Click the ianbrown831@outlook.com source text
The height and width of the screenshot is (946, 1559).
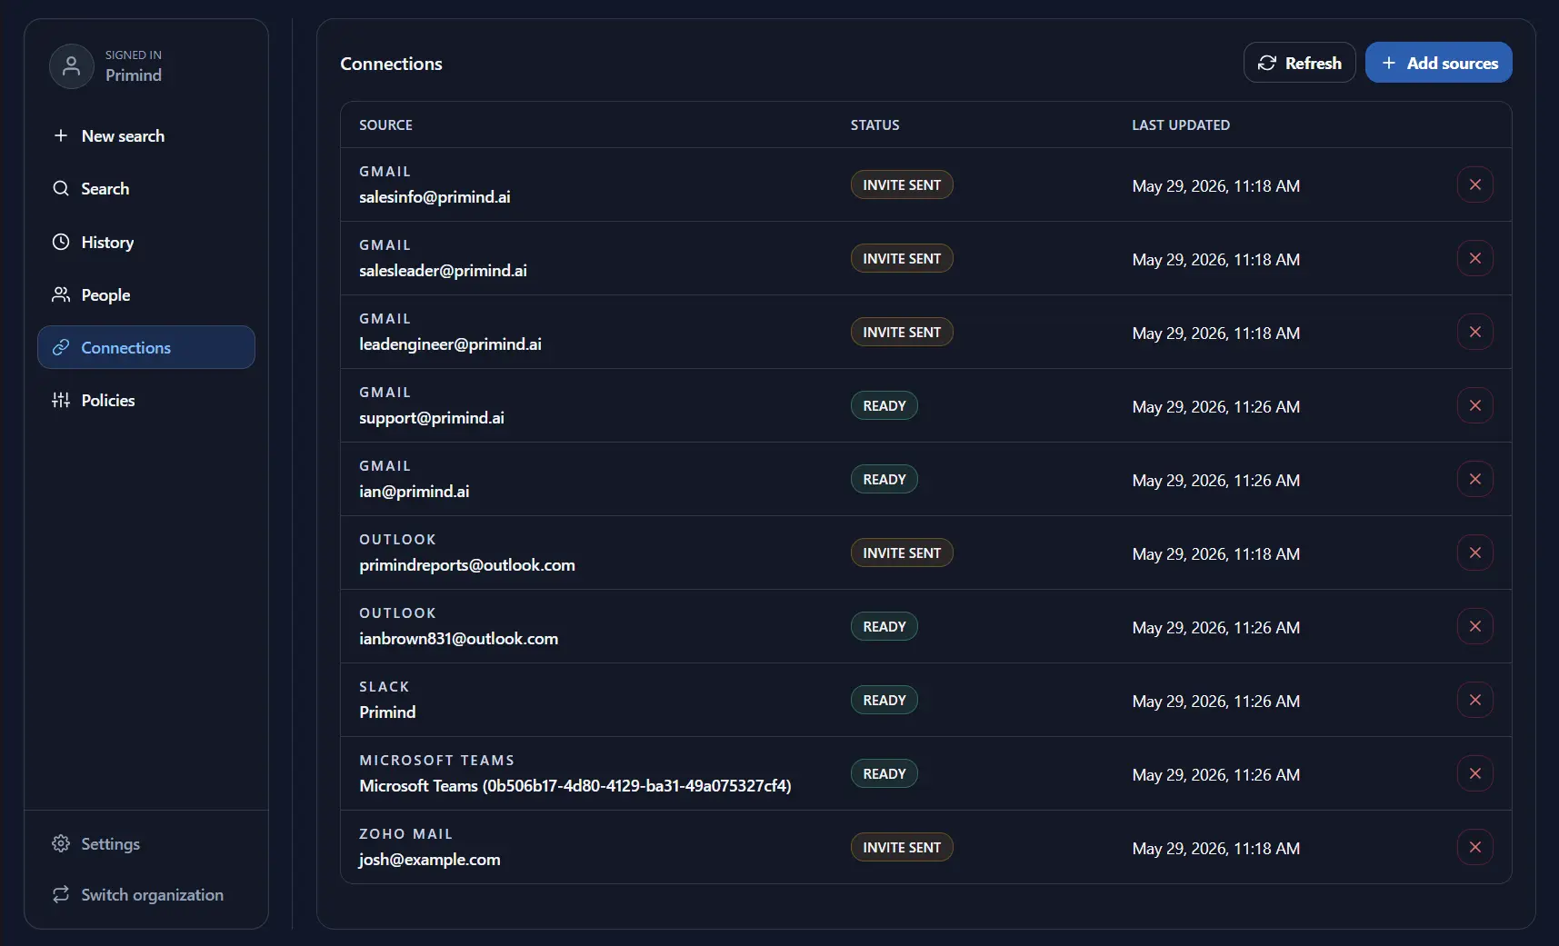click(x=458, y=639)
